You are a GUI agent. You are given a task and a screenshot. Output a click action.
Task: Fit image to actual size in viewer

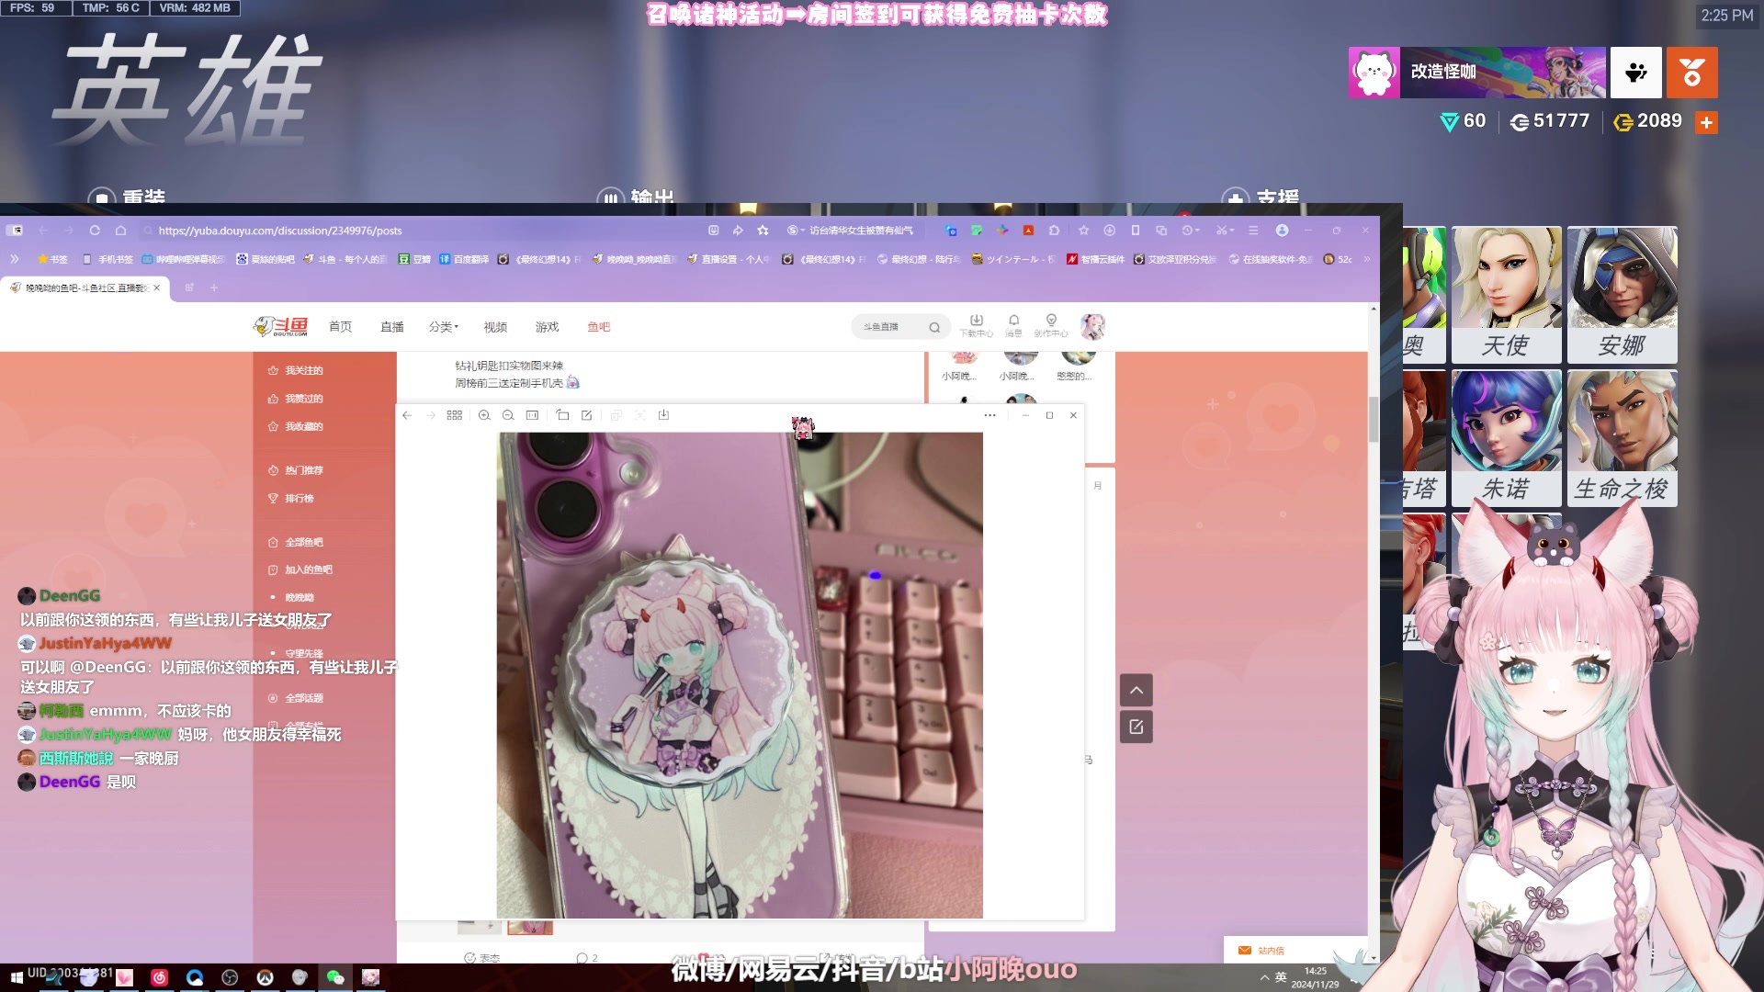[x=532, y=415]
